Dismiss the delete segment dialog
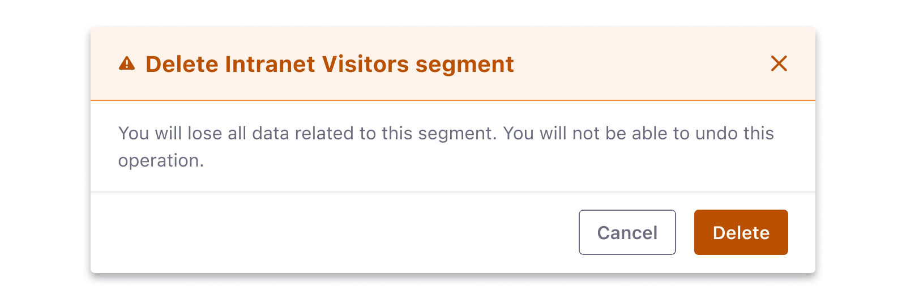906x298 pixels. pyautogui.click(x=779, y=63)
